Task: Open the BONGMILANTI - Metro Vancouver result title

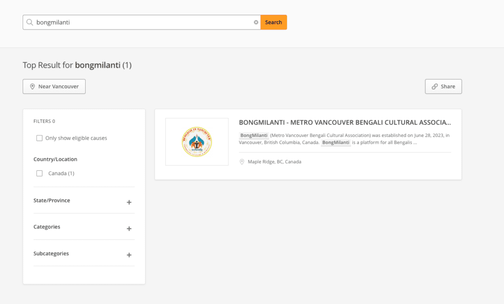Action: point(345,122)
